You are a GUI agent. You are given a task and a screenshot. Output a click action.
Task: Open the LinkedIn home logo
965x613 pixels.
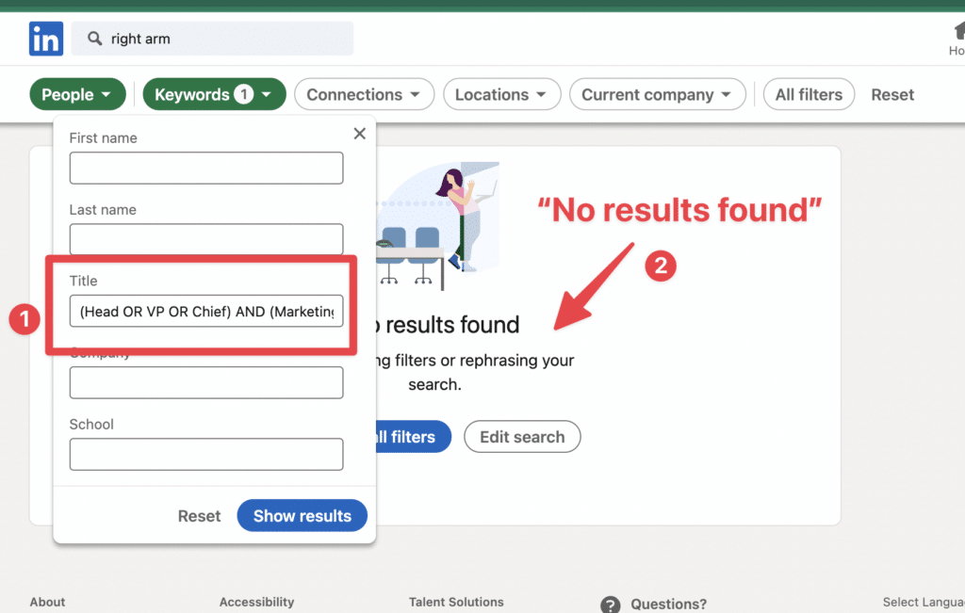click(46, 38)
